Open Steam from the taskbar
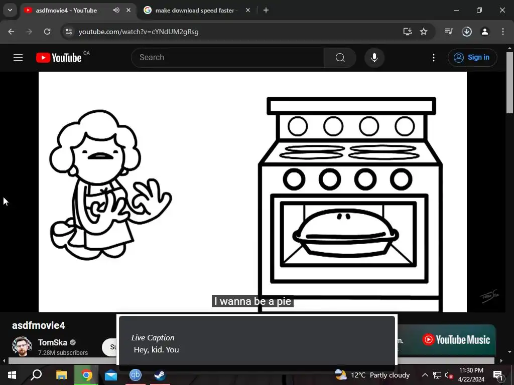This screenshot has width=514, height=385. pos(160,375)
